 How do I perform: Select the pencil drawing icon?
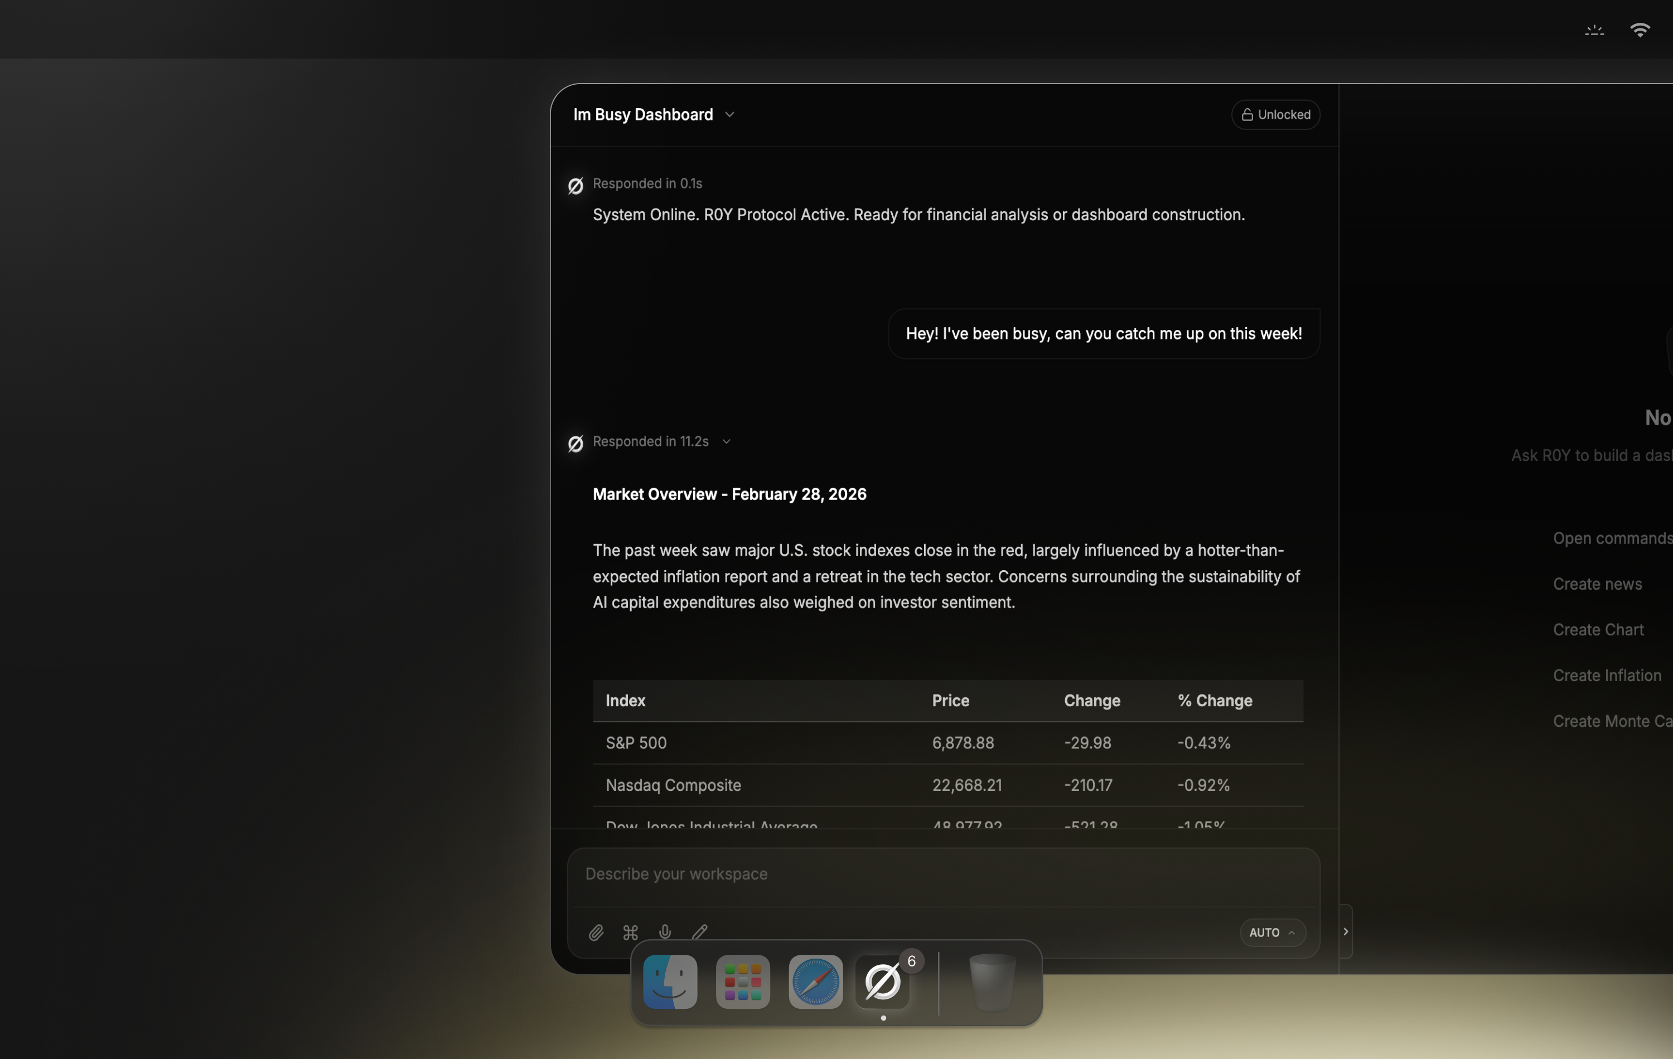(700, 932)
